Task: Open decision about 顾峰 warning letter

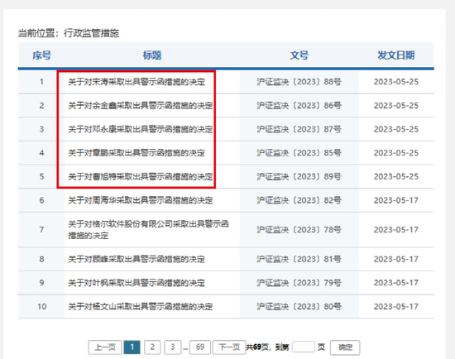Action: (136, 259)
